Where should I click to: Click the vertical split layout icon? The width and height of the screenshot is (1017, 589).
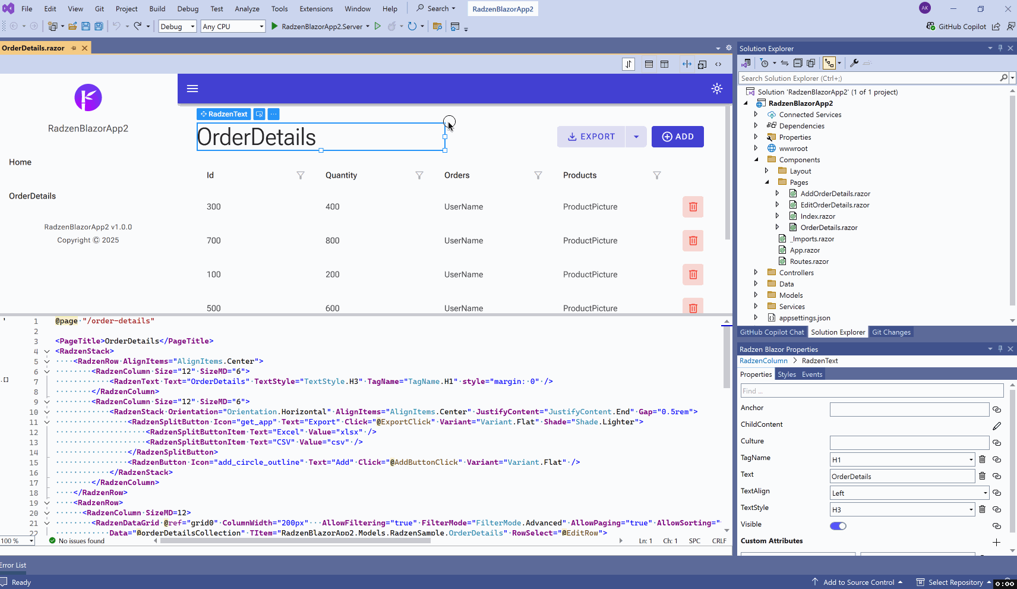click(x=664, y=64)
